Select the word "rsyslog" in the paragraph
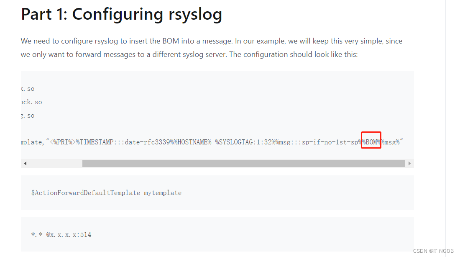Screen dimensions: 460x257 [106, 41]
